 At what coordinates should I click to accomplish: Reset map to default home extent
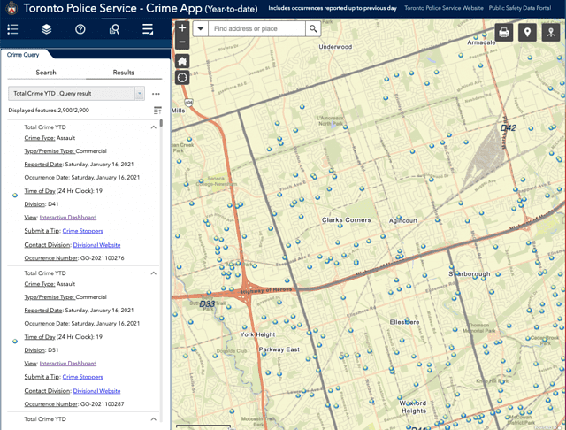(x=182, y=61)
